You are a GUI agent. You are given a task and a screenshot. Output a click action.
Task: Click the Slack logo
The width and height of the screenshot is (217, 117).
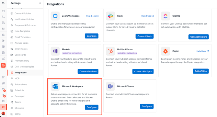(110, 16)
